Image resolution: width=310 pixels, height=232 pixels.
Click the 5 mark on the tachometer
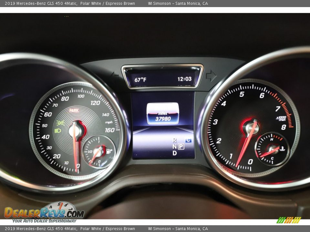pos(242,94)
